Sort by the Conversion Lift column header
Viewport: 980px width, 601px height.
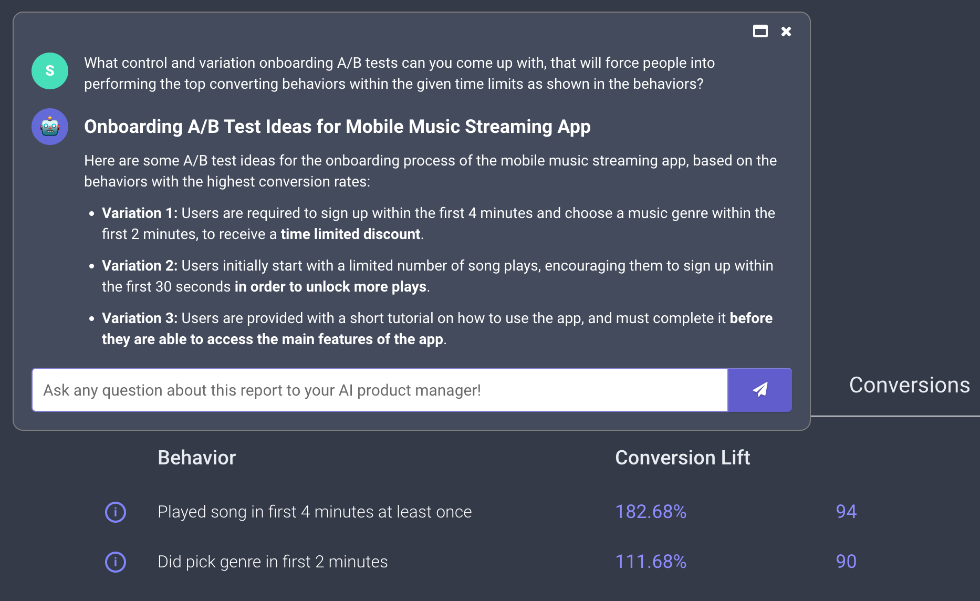(x=682, y=458)
